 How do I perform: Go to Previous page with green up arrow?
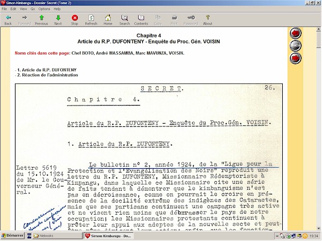click(41, 20)
